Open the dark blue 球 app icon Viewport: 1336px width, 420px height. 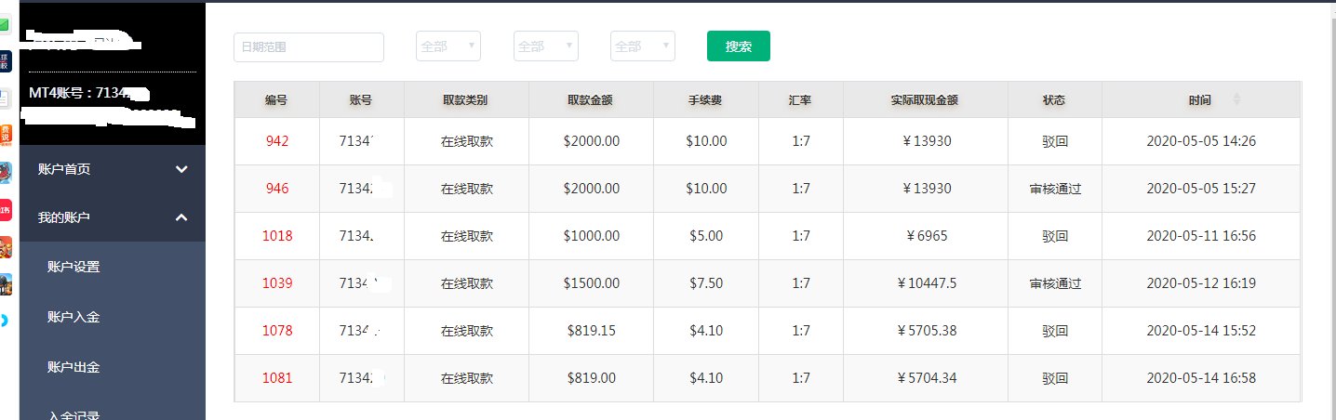[5, 62]
